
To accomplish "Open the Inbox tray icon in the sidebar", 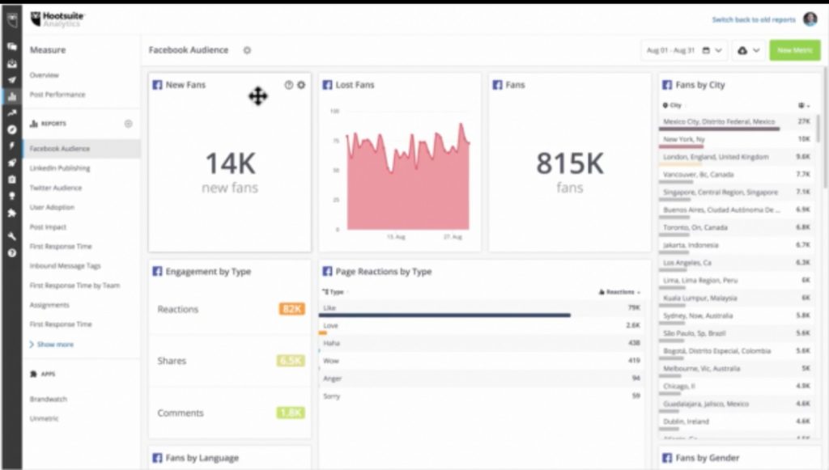I will click(x=11, y=63).
